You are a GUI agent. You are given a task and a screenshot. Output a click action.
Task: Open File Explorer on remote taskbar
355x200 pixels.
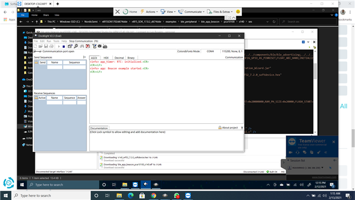[124, 185]
